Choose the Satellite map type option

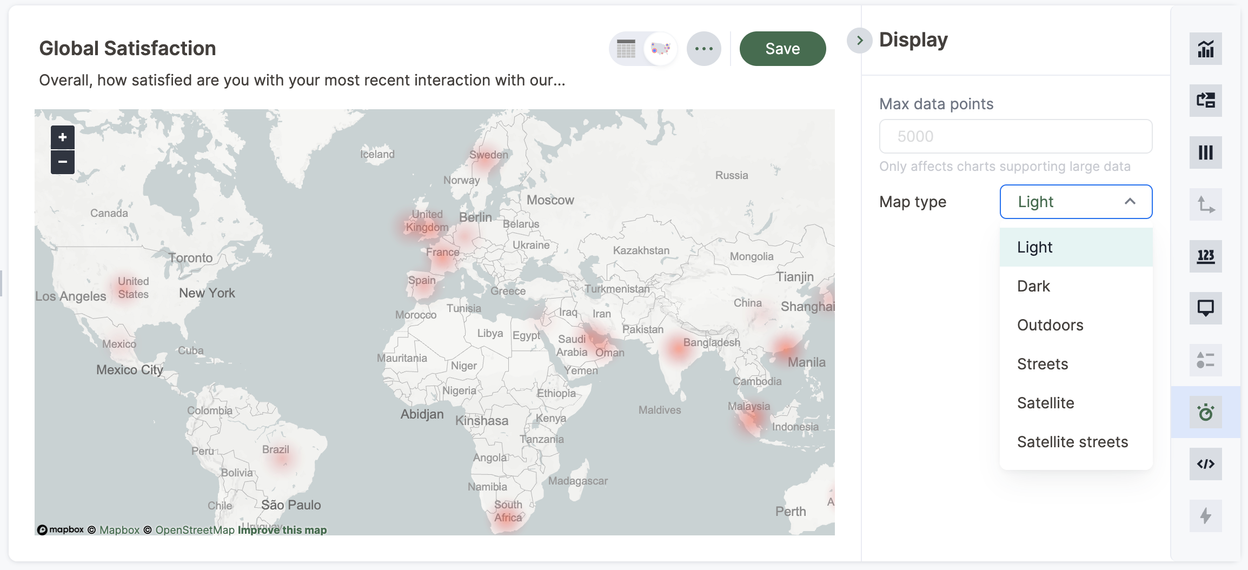coord(1076,403)
